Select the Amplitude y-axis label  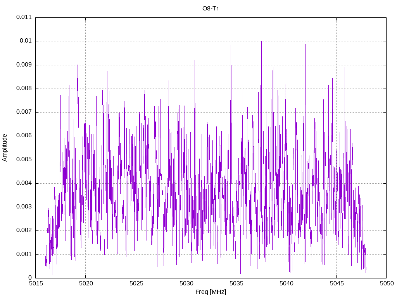click(5, 148)
